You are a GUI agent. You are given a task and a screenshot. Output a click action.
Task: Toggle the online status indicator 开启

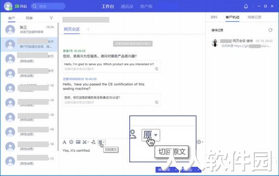click(x=21, y=6)
